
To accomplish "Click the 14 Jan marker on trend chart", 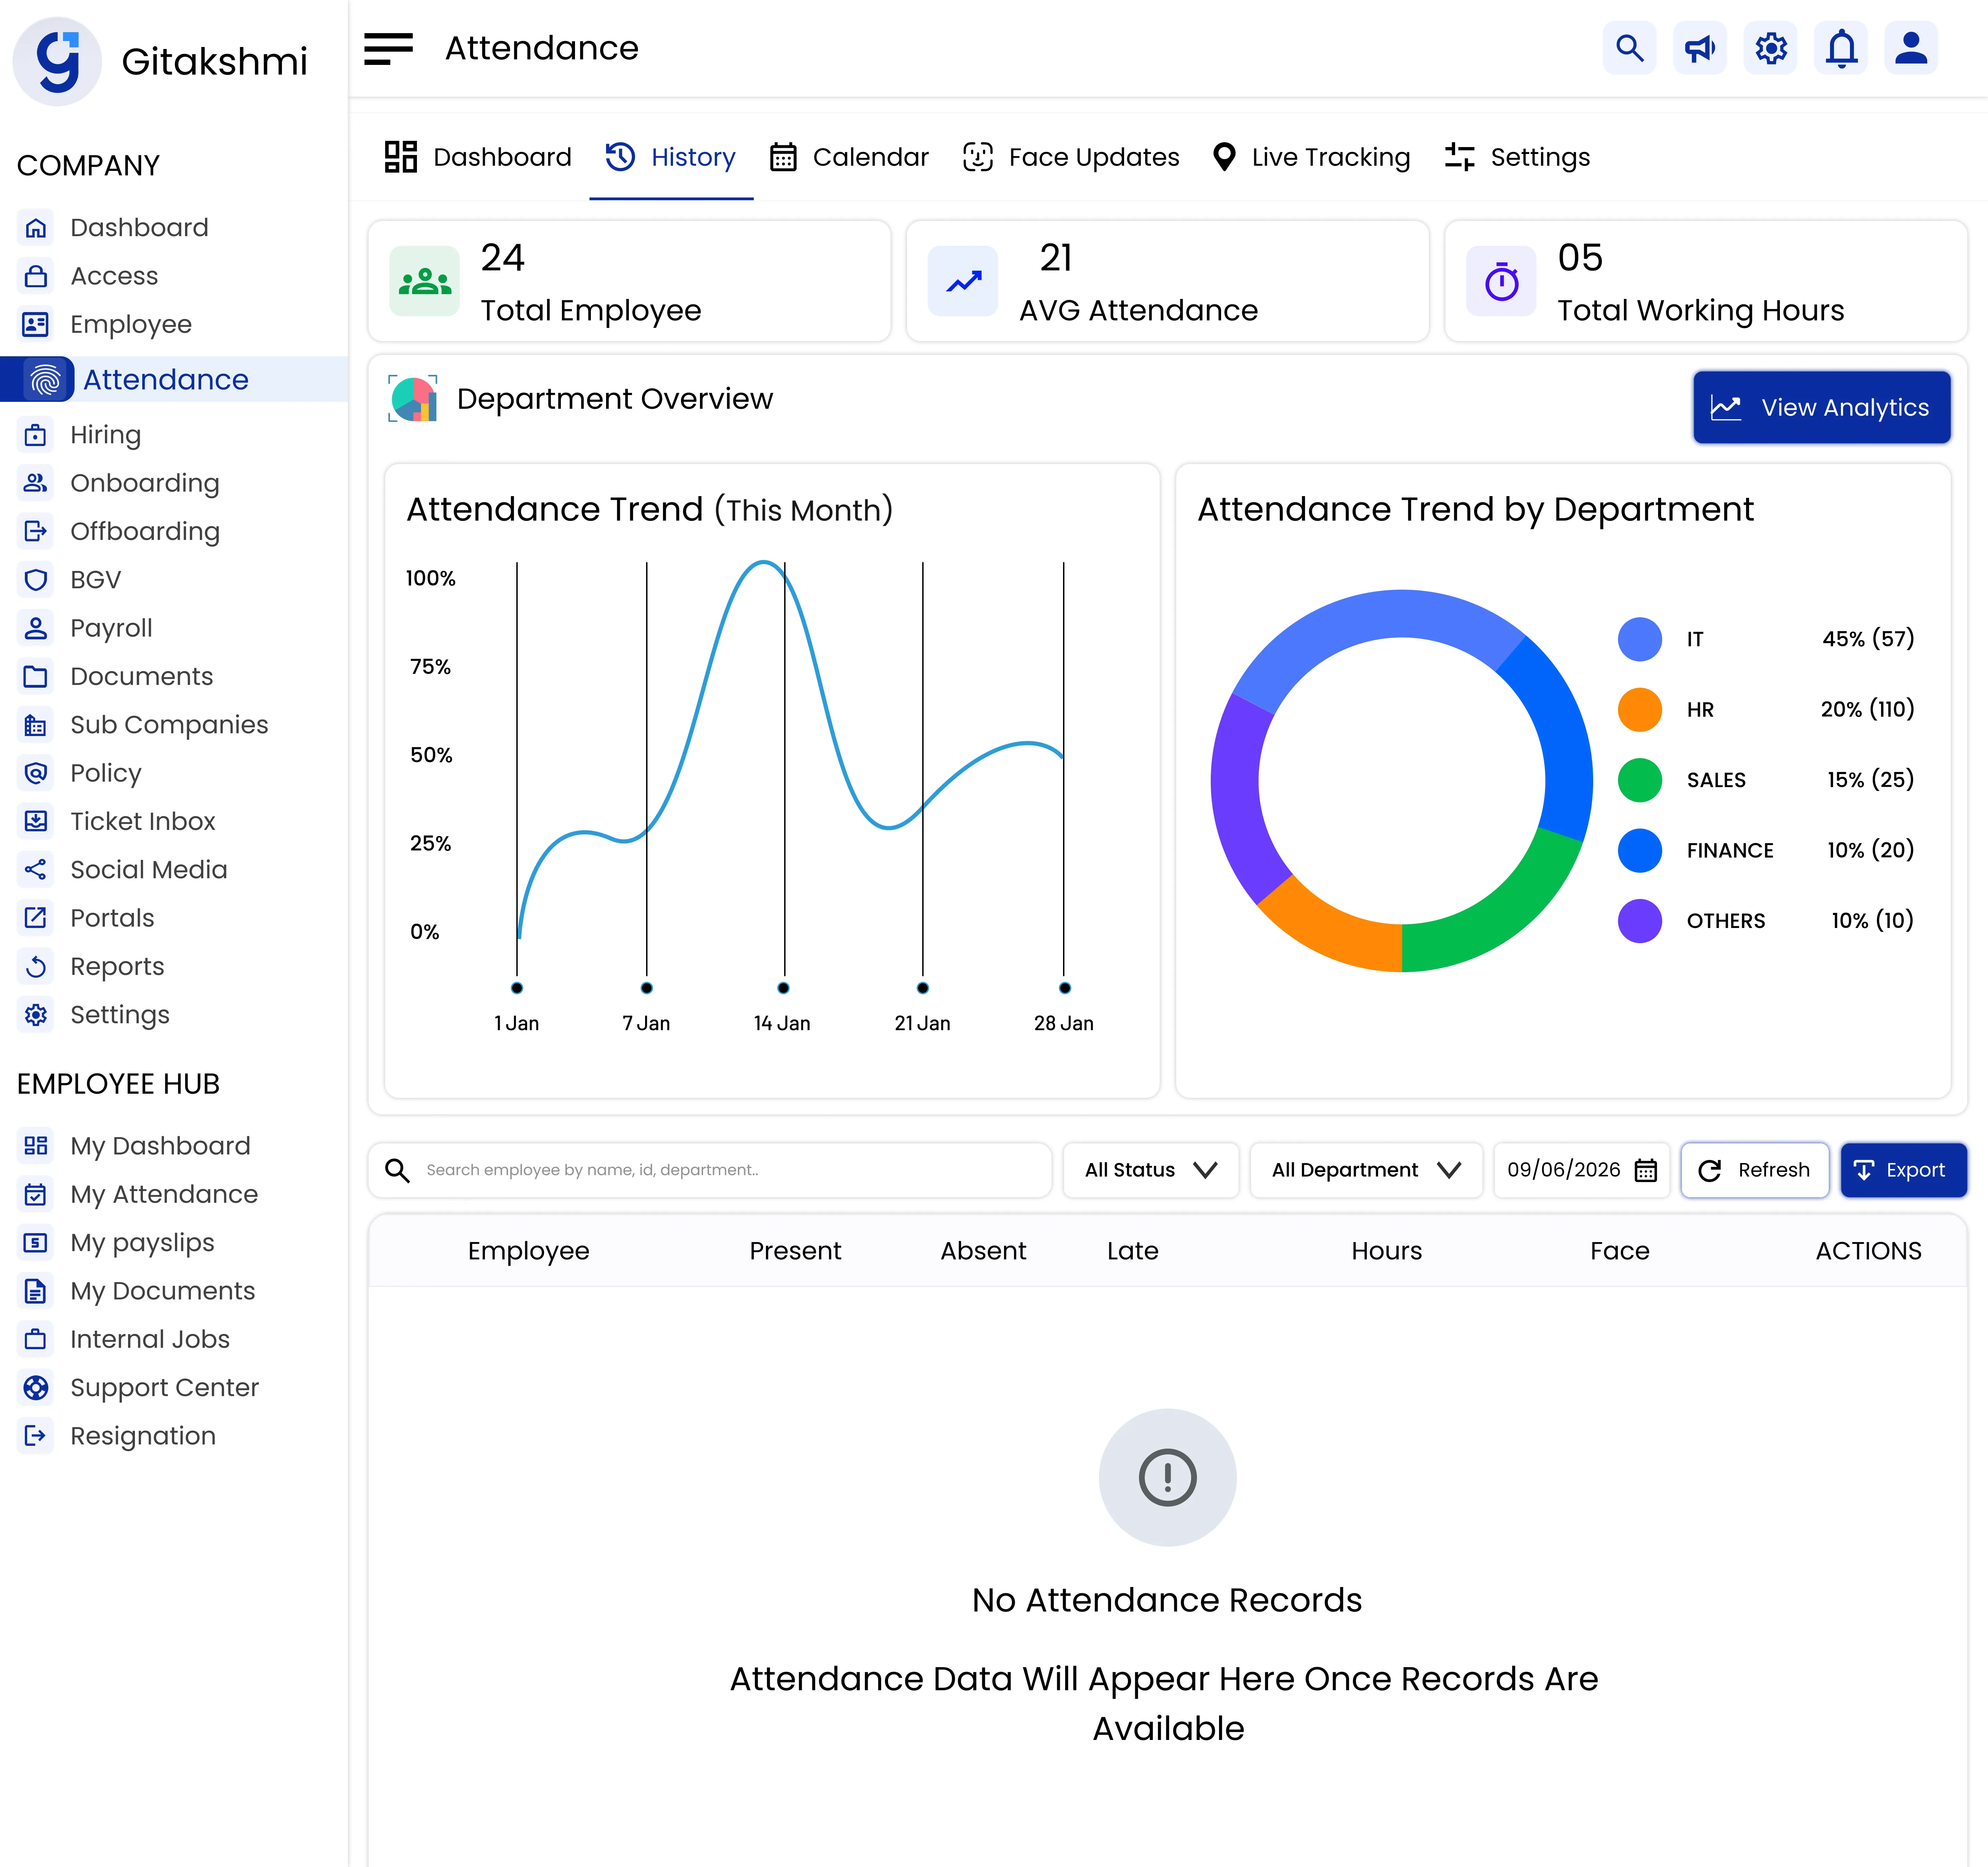I will tap(783, 988).
